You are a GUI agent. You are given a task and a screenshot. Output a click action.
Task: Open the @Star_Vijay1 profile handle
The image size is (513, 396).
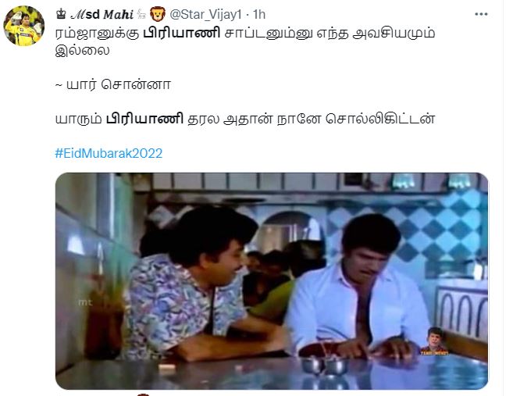pyautogui.click(x=205, y=14)
